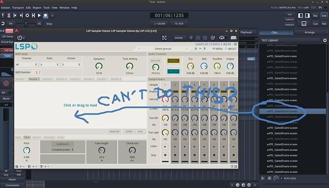Click the plugin pin connections icon
The height and width of the screenshot is (188, 329).
pyautogui.click(x=164, y=38)
